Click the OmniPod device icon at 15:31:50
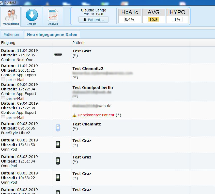The image size is (215, 194). [x=58, y=144]
